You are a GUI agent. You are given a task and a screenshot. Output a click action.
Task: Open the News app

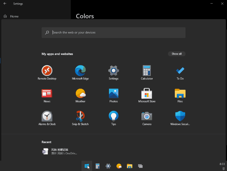pyautogui.click(x=47, y=95)
